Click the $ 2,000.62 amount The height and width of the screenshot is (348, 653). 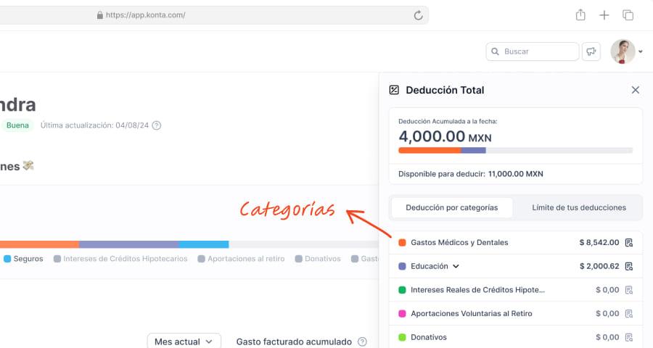[x=599, y=266]
